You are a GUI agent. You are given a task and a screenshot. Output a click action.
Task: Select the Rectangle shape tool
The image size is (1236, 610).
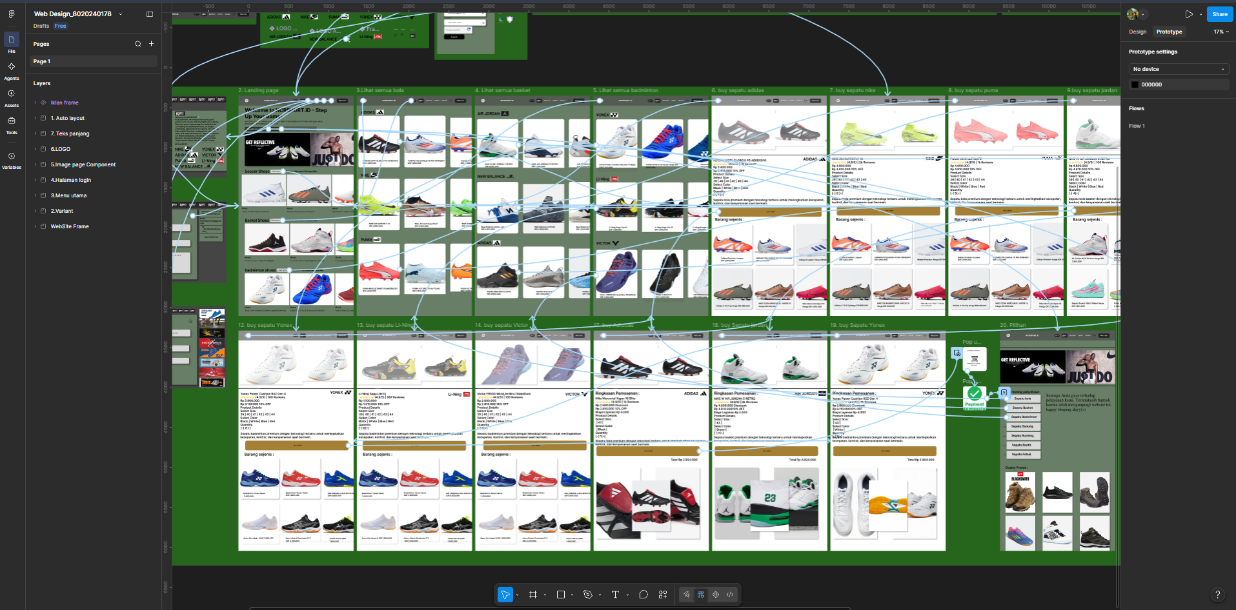[x=560, y=595]
